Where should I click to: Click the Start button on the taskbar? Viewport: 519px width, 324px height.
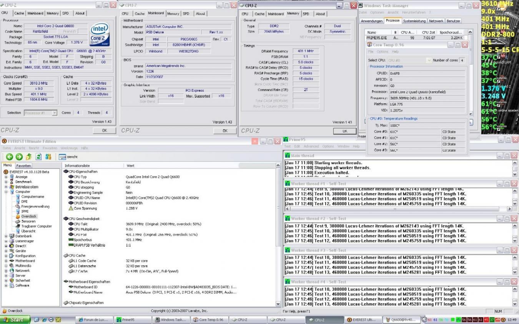(x=15, y=320)
